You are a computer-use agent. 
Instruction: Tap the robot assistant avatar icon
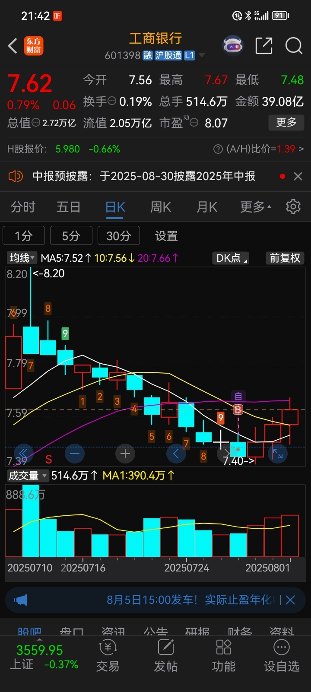233,45
